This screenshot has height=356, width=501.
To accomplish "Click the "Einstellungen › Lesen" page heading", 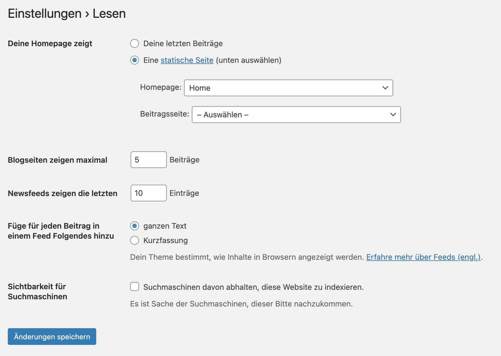I will [66, 13].
